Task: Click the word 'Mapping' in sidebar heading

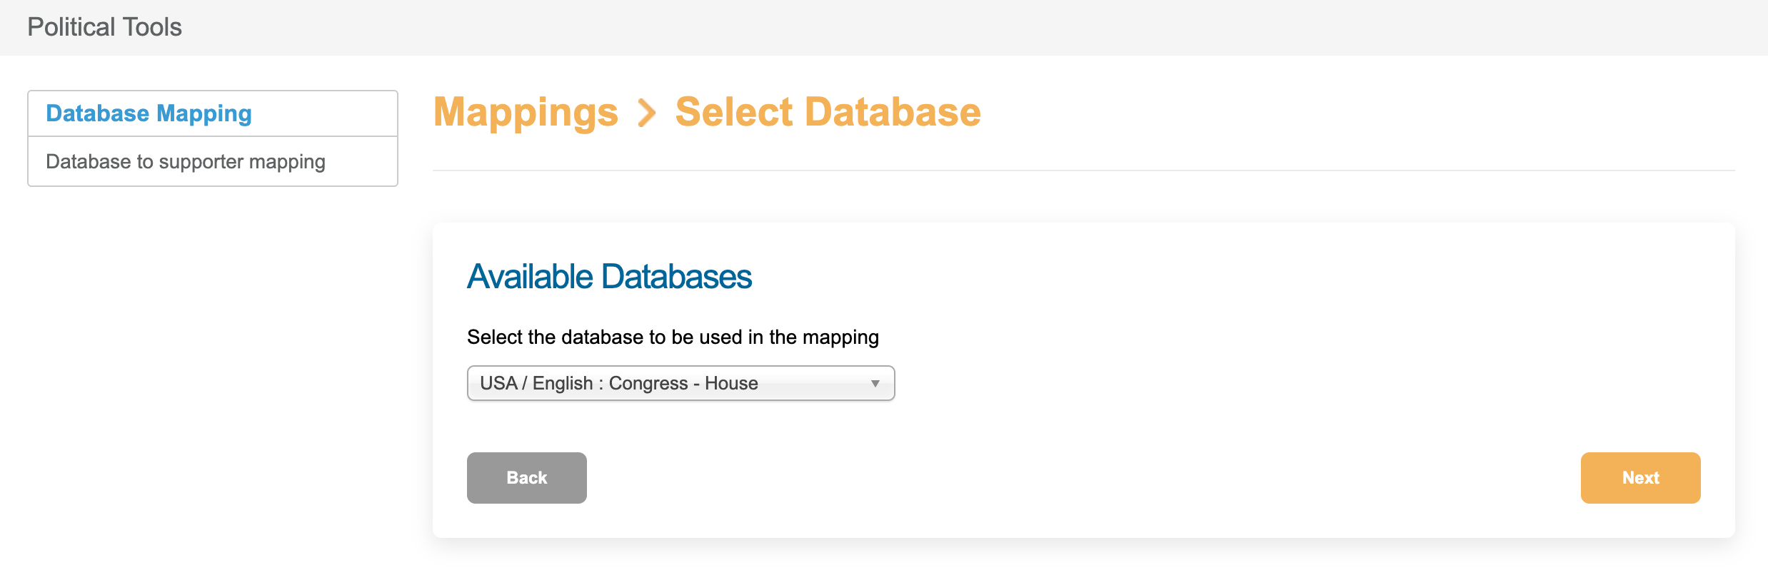Action: 204,113
